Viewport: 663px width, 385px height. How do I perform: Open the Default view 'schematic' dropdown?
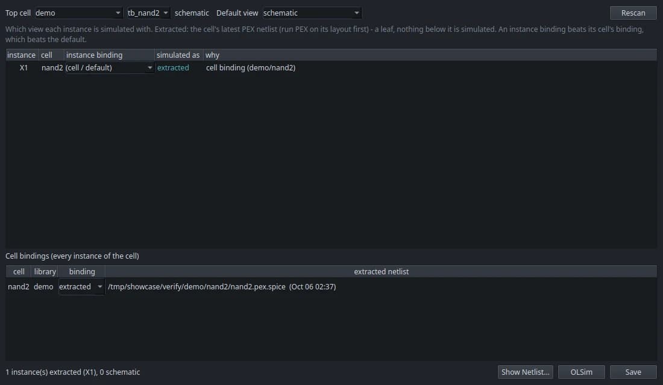pos(312,13)
